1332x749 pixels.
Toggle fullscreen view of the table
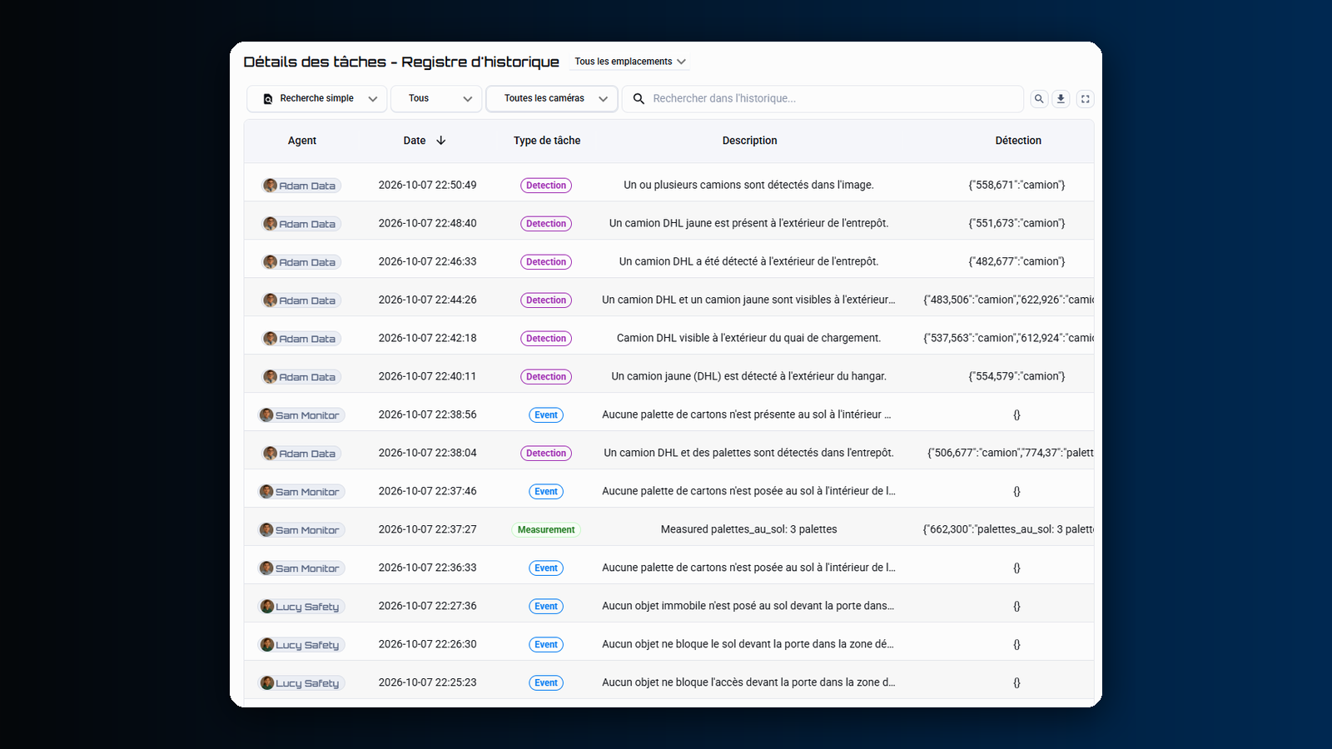point(1086,98)
